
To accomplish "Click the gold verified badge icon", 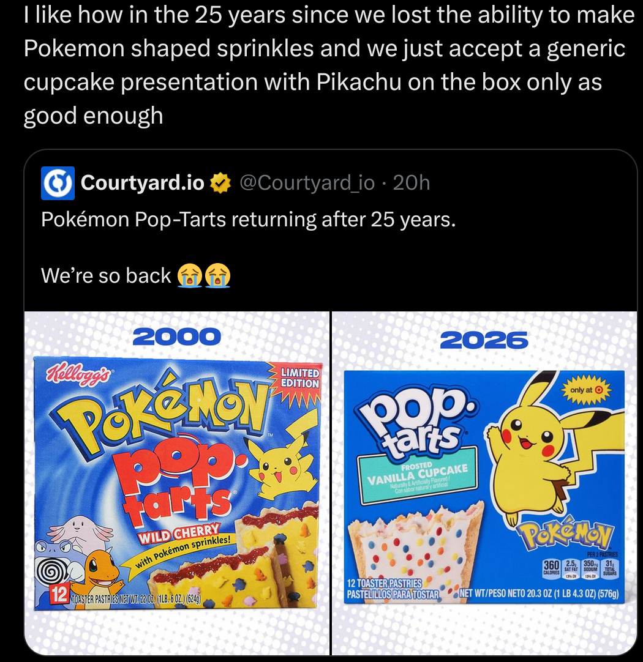I will point(220,183).
